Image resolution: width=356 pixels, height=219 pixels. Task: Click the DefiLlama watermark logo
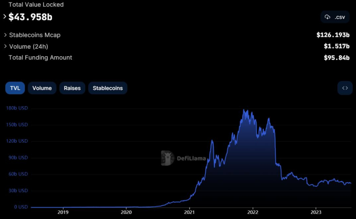pos(167,158)
